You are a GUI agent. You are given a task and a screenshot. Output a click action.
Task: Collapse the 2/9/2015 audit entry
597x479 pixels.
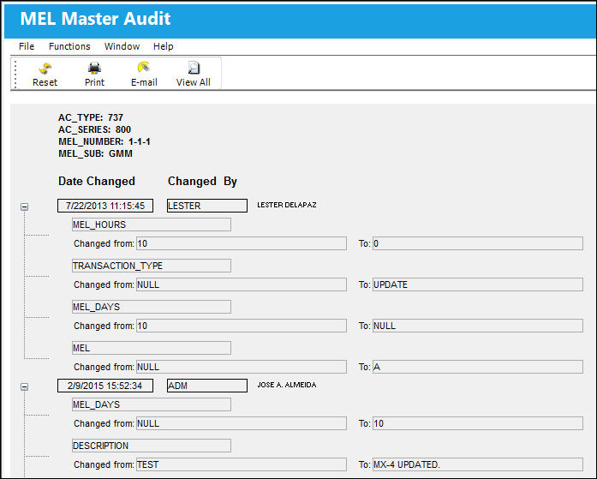[x=24, y=386]
